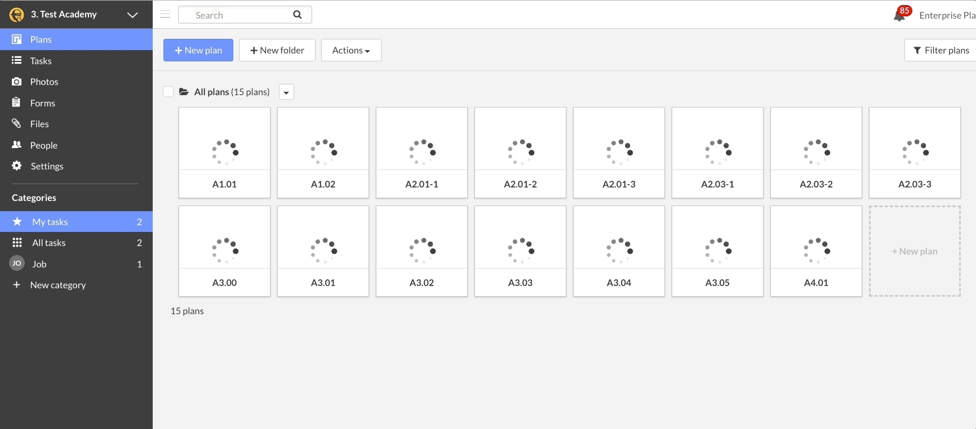Image resolution: width=976 pixels, height=429 pixels.
Task: Click the JO avatar for Job category
Action: point(17,263)
